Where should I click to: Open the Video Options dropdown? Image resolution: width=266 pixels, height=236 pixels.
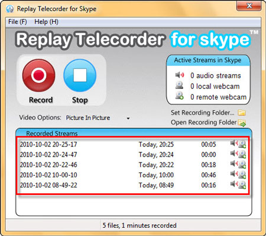tap(98, 118)
